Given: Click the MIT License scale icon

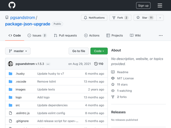Looking at the screenshot, I should click(113, 78).
